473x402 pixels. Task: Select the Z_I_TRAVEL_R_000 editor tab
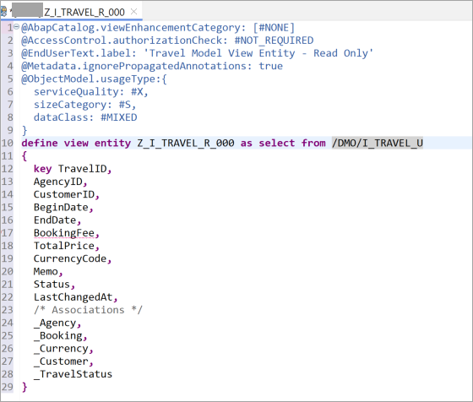(71, 12)
